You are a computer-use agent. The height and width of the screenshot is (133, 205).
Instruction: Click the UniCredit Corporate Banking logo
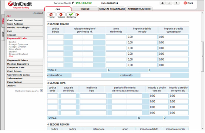[x=20, y=5]
